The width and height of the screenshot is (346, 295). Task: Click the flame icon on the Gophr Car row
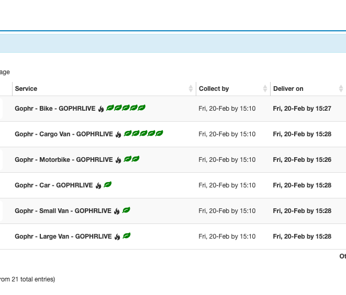pos(98,185)
